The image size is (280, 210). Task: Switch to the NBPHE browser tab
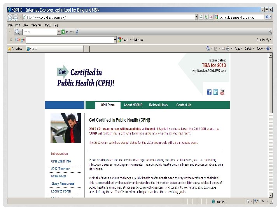click(54, 49)
